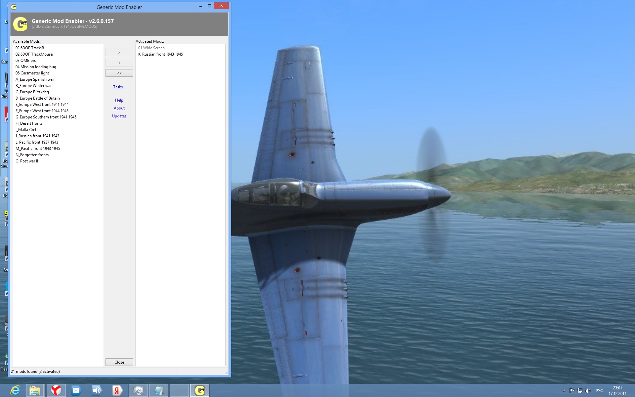Click the blue speaker taskbar icon

(x=97, y=390)
